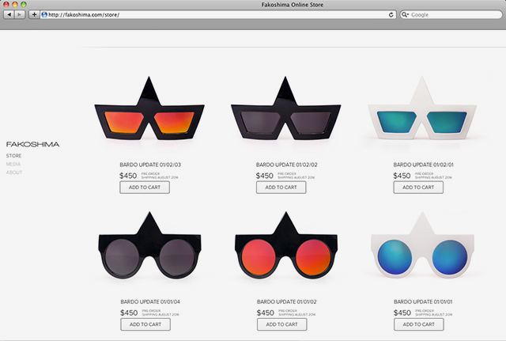The height and width of the screenshot is (341, 506).
Task: Select the white round blue-lens sunglasses image
Action: coord(423,251)
